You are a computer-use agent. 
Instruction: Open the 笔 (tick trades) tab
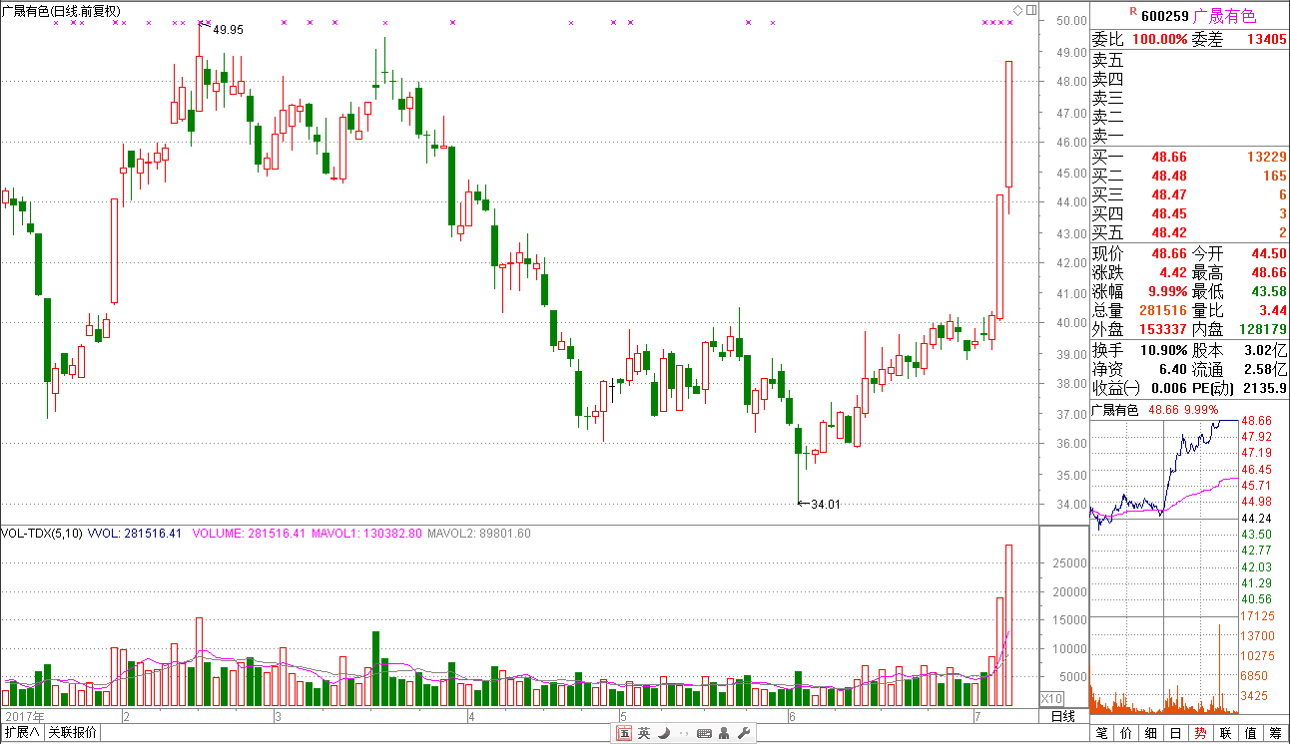point(1102,733)
